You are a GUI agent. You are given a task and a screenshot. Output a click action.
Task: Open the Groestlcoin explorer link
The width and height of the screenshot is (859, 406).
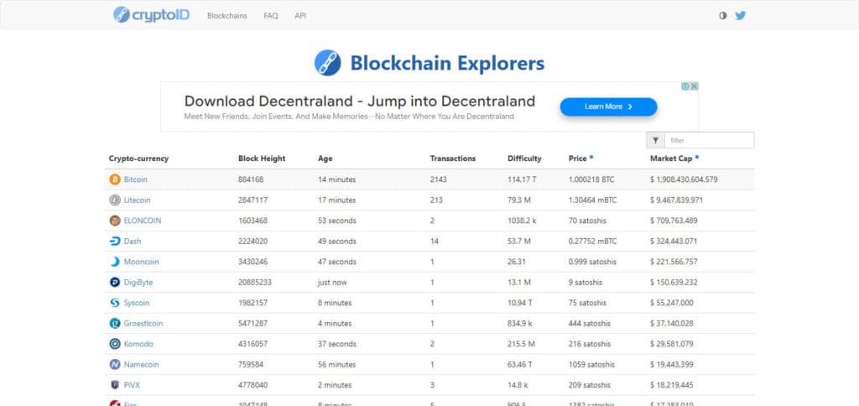coord(143,323)
